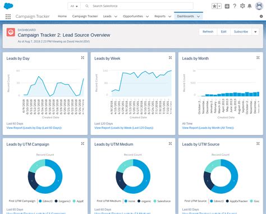266x214 pixels.
Task: Click the 'All Time' footer text
Action: pyautogui.click(x=187, y=124)
